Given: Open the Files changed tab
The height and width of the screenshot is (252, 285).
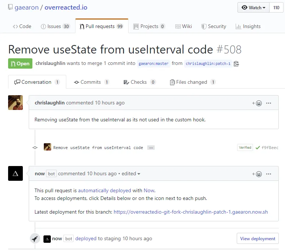Looking at the screenshot, I should pos(193,82).
